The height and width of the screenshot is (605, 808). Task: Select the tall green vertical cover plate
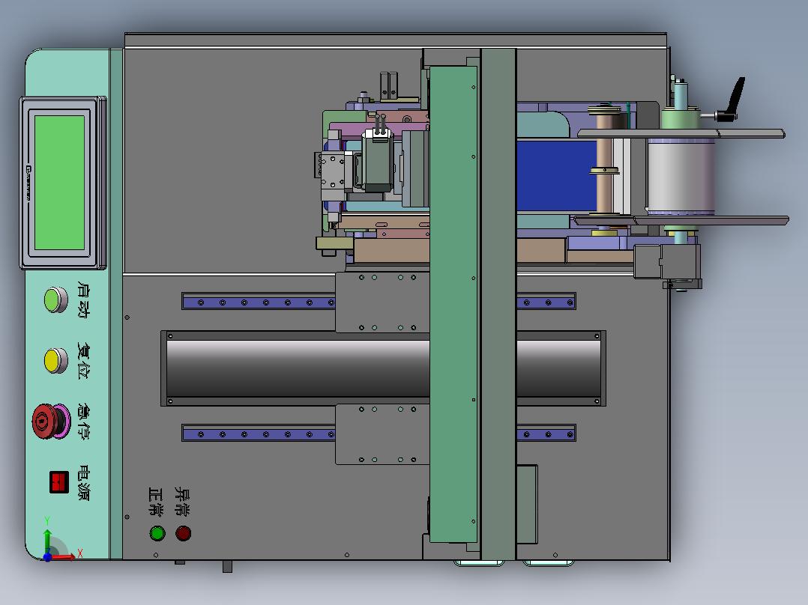(x=453, y=304)
